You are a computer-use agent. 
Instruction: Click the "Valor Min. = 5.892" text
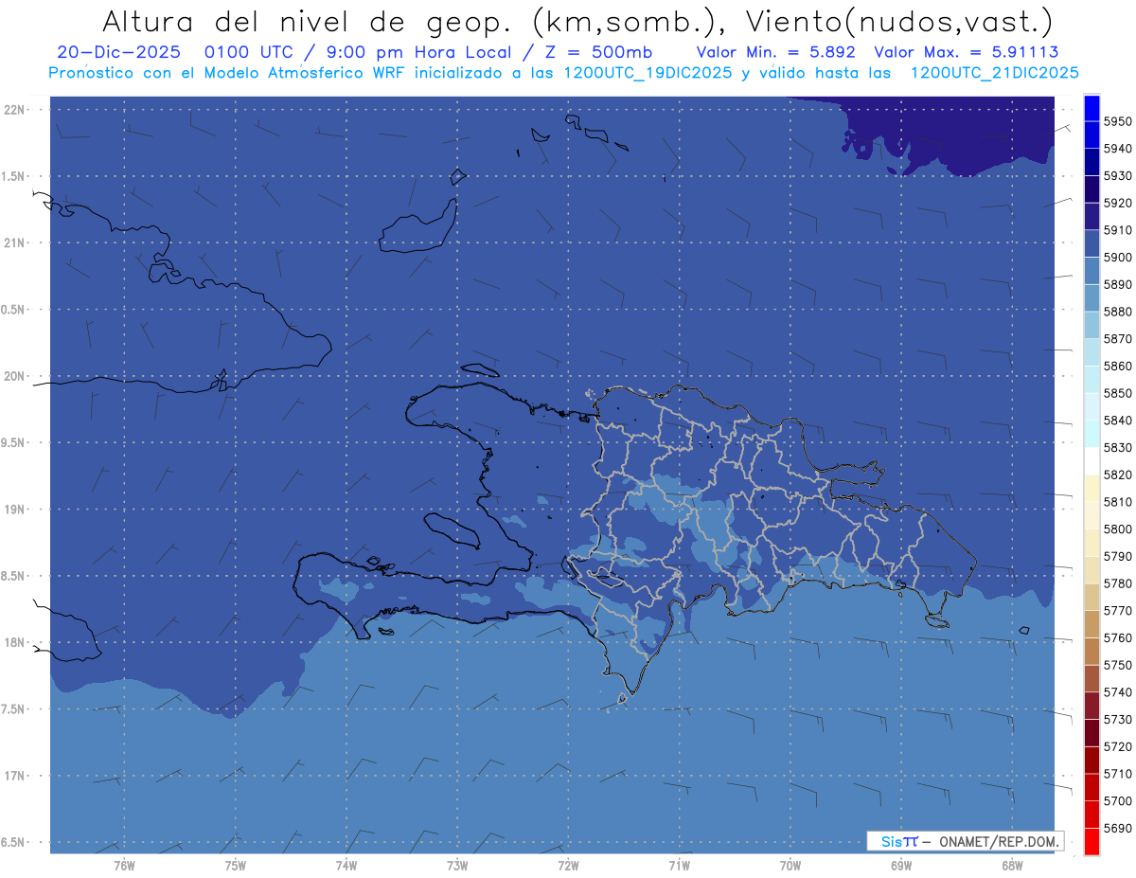point(775,52)
